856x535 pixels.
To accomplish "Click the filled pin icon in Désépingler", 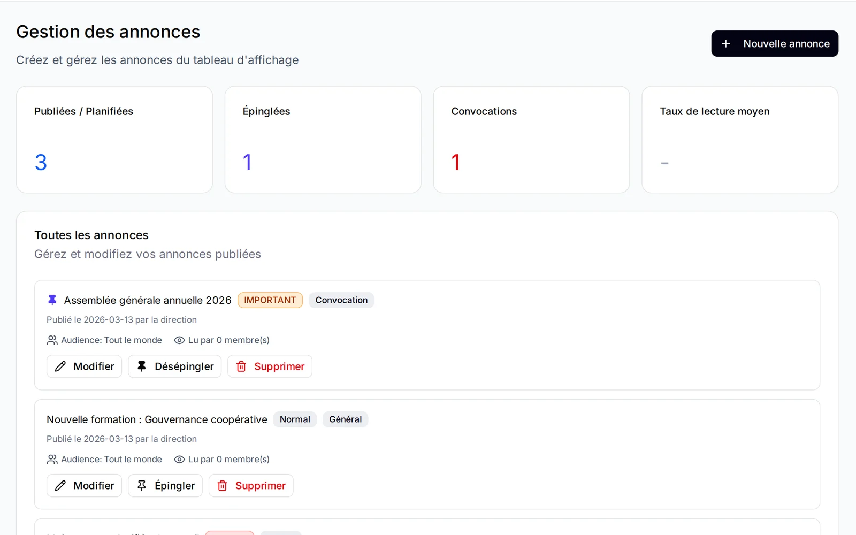I will coord(142,366).
